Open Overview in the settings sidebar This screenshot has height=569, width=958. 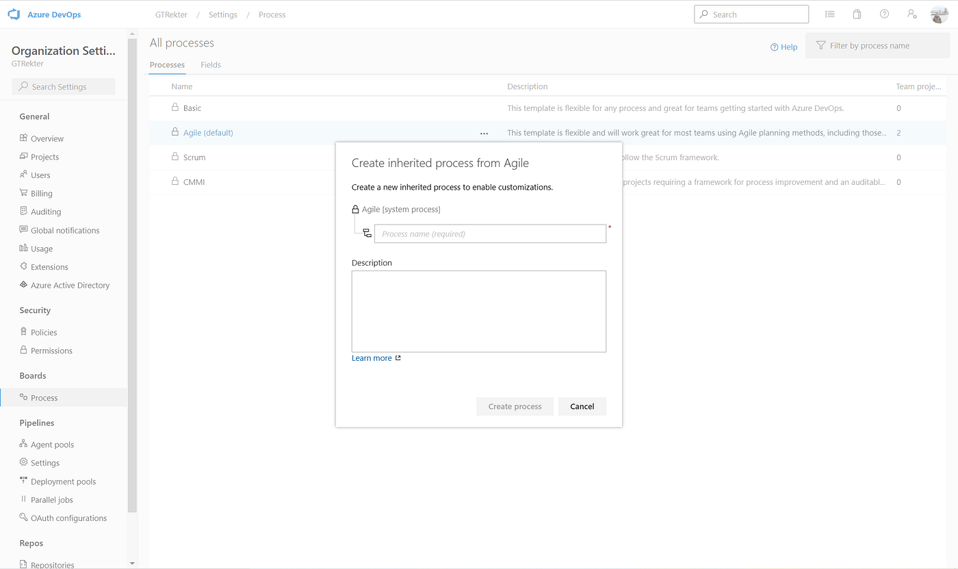[x=47, y=138]
